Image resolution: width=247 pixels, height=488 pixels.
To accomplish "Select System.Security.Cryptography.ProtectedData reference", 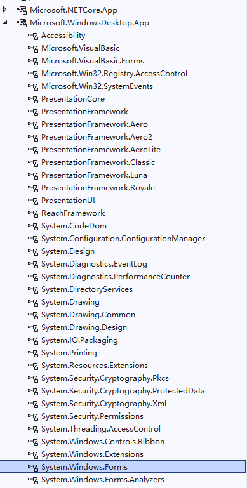I will click(x=123, y=390).
